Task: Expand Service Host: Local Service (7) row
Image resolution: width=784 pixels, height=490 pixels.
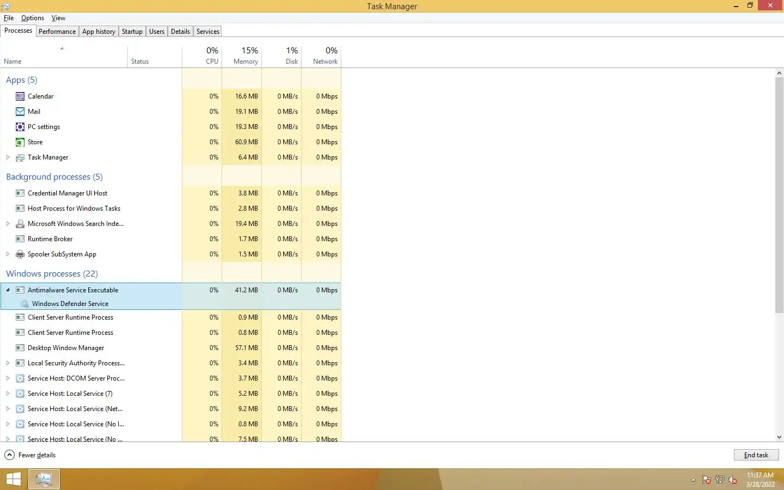Action: 8,394
